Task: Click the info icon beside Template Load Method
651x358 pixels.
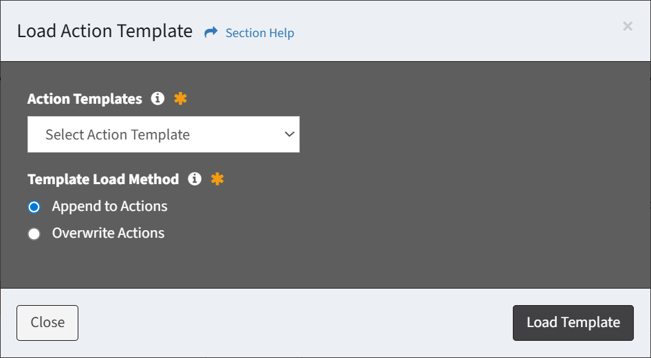Action: click(x=195, y=179)
